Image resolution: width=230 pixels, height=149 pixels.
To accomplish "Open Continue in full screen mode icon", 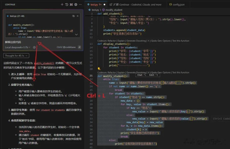I will point(71,4).
